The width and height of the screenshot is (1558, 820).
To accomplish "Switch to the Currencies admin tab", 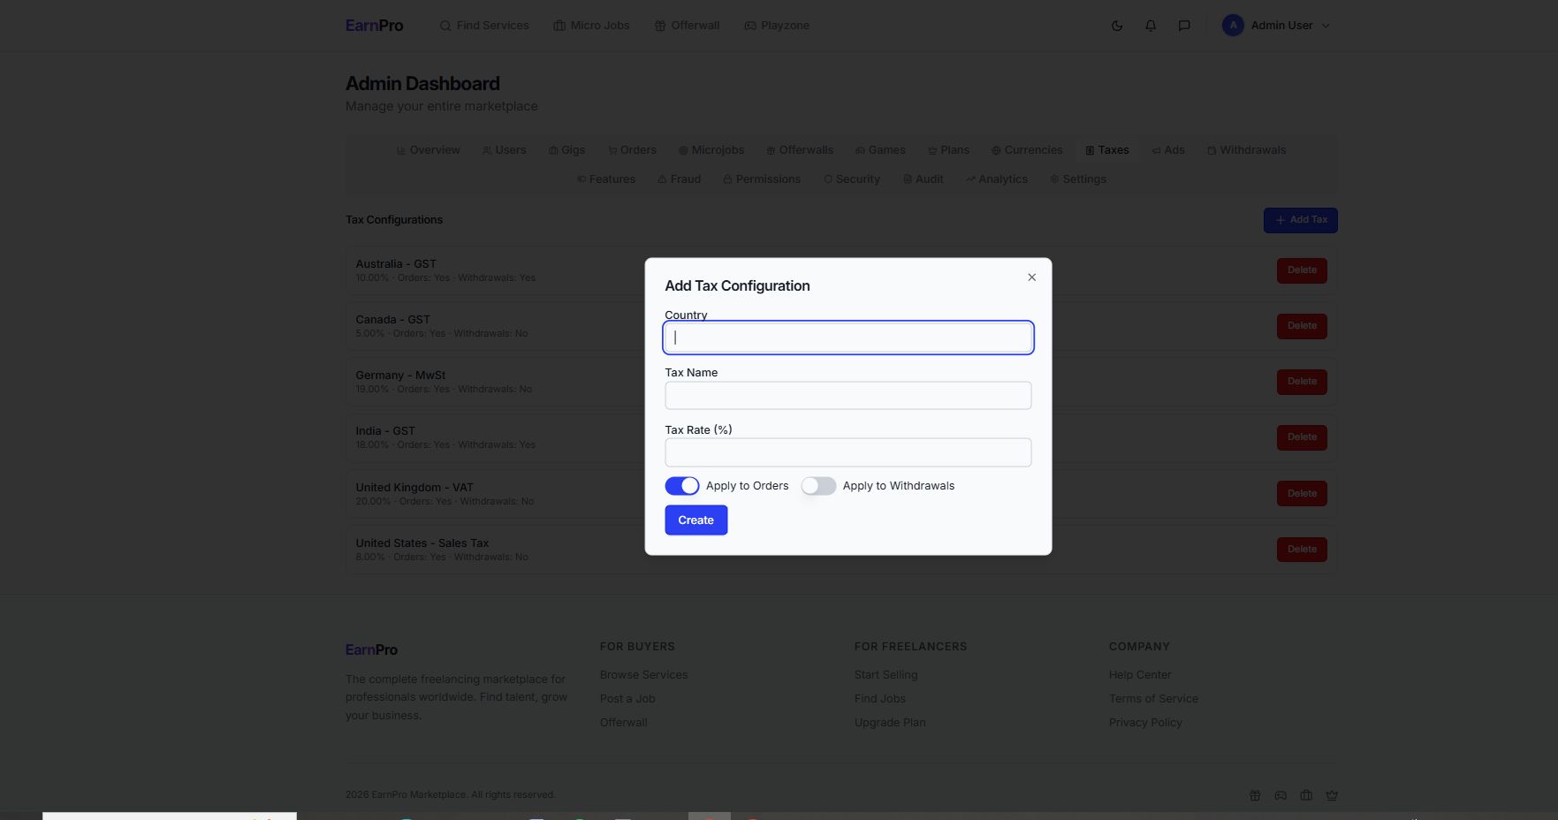I will click(1027, 150).
